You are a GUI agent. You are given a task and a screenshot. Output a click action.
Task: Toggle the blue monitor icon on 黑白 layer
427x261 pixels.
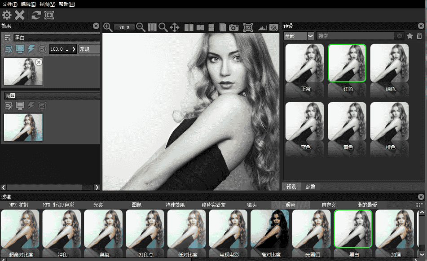[20, 49]
